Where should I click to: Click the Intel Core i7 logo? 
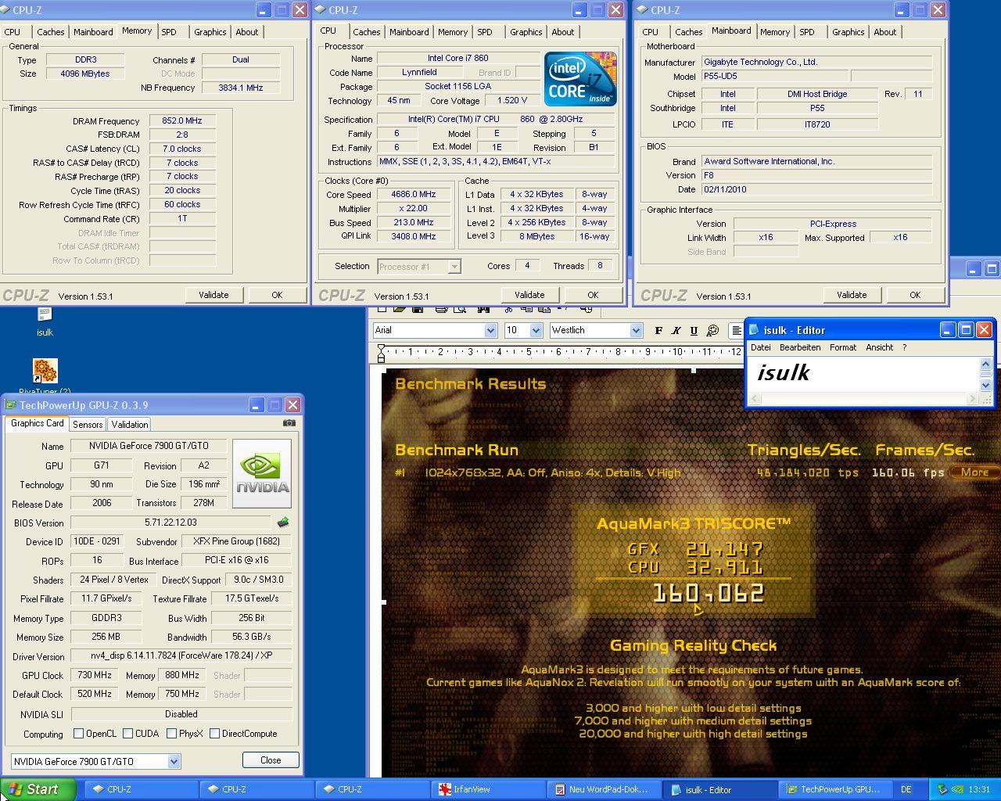pos(580,79)
